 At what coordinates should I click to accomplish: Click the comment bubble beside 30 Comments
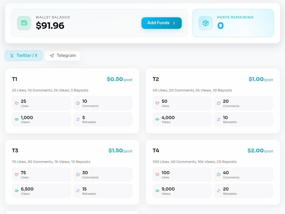(78, 174)
